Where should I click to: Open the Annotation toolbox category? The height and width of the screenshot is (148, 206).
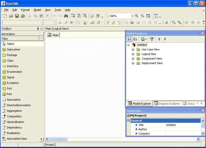tap(22, 34)
